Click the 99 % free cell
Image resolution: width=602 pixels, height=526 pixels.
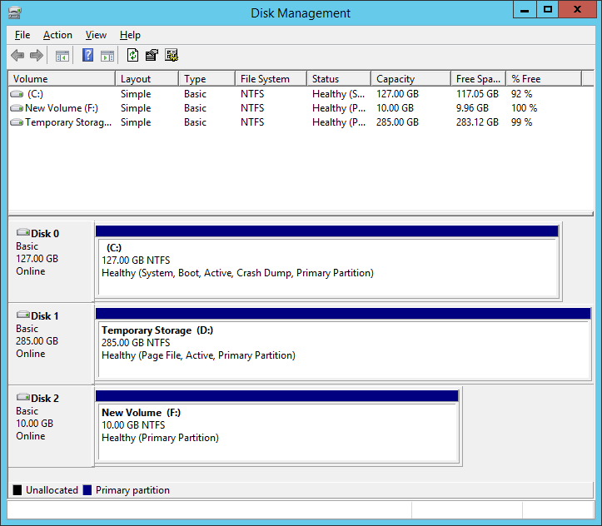(521, 122)
